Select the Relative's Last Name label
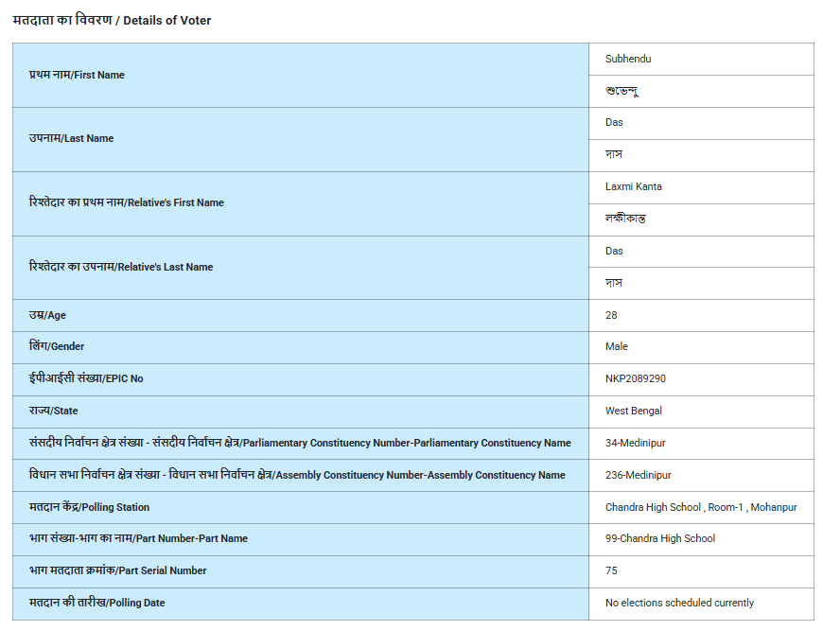 121,267
